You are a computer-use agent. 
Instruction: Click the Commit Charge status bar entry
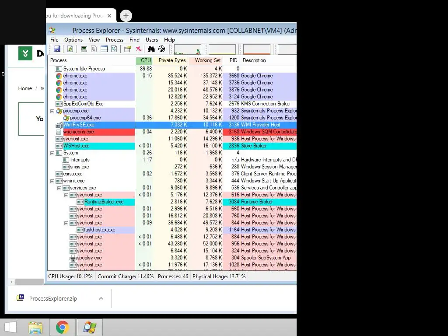(x=126, y=276)
